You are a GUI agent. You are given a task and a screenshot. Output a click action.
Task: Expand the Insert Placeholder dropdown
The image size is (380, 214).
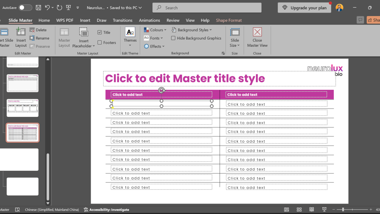click(84, 37)
